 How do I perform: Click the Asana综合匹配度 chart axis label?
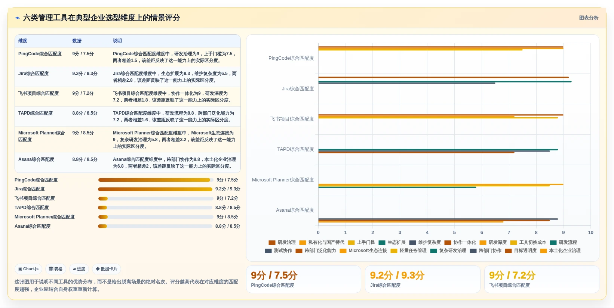295,210
